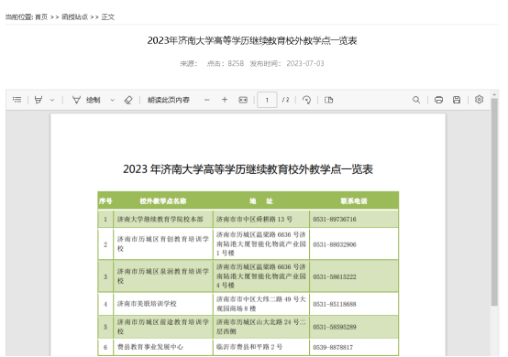Expand highlight color options dropdown
The height and width of the screenshot is (357, 508).
coord(52,100)
